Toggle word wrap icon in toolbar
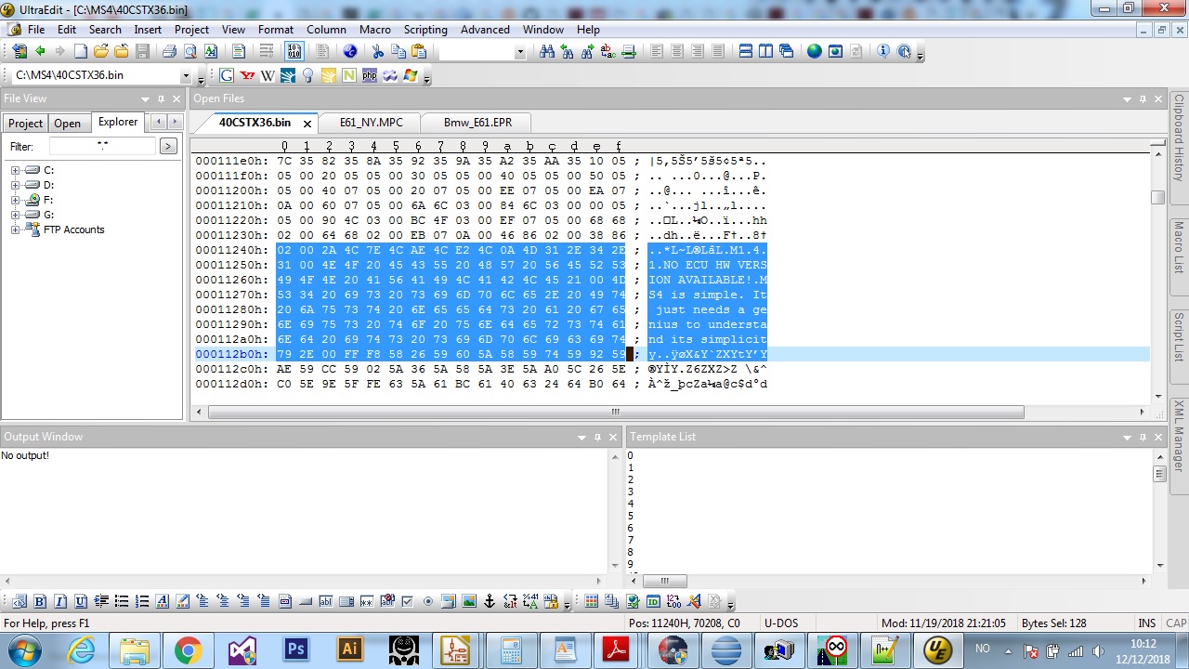 (267, 51)
